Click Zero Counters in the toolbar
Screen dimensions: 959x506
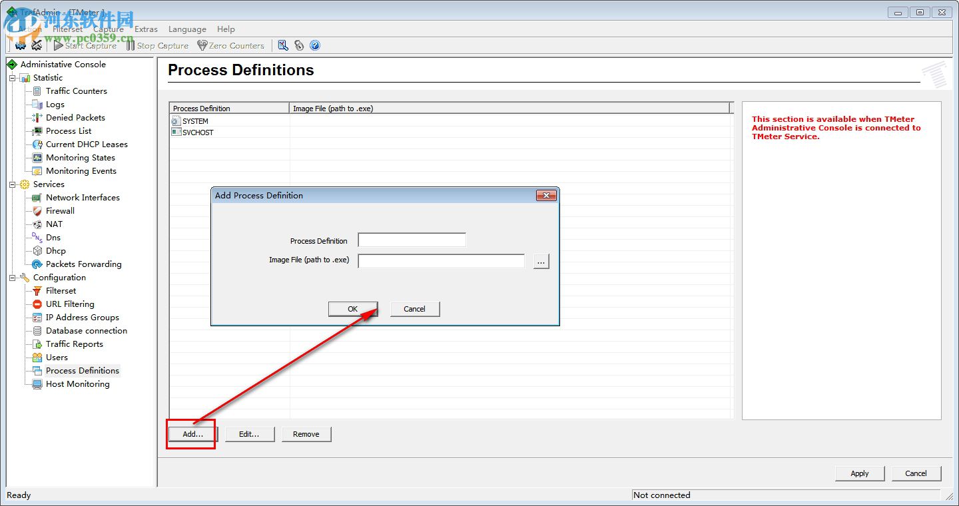230,45
